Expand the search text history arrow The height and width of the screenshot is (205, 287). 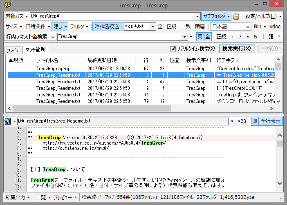click(184, 37)
